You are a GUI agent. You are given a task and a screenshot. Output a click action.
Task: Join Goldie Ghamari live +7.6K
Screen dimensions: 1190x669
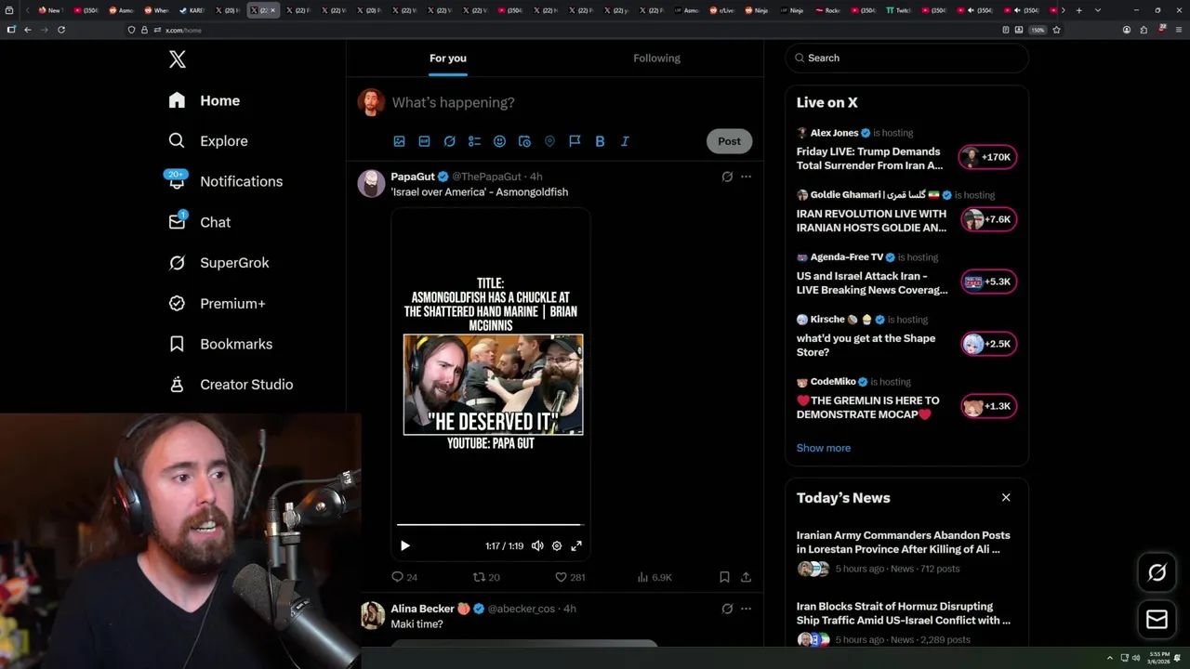point(988,219)
